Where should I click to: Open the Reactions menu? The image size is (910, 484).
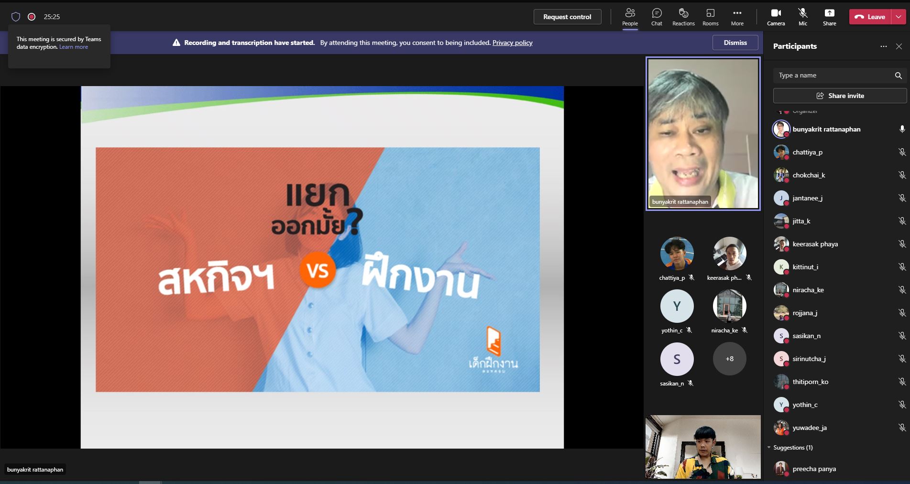coord(683,17)
